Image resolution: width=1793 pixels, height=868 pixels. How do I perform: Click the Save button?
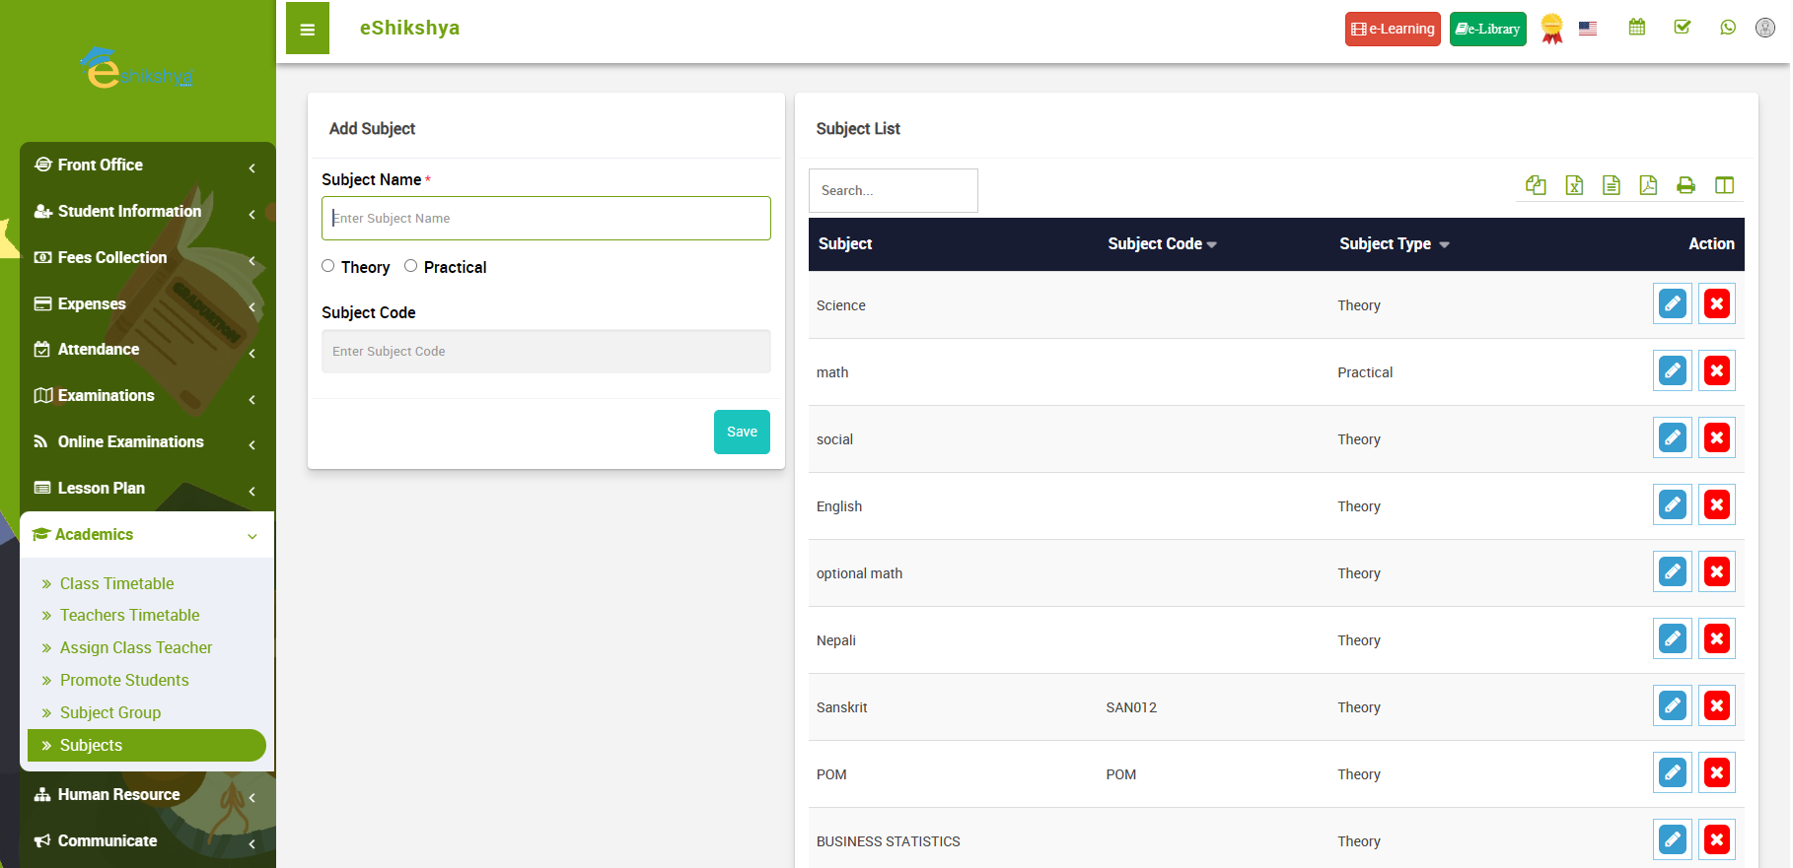point(742,432)
